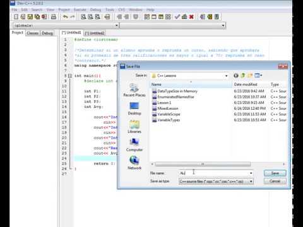Viewport: 303px width, 227px height.
Task: Switch to the Debug panel tab
Action: pyautogui.click(x=47, y=33)
